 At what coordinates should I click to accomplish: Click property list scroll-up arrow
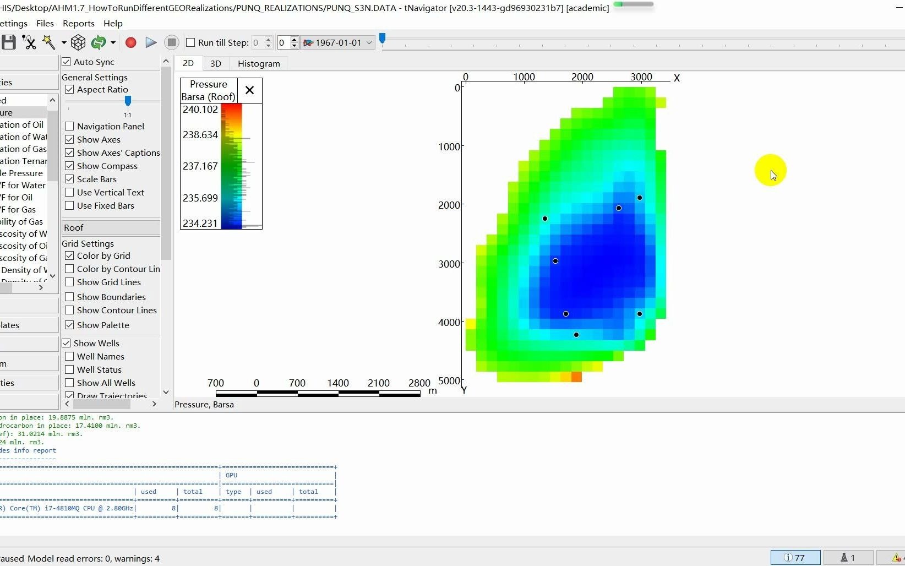coord(52,100)
